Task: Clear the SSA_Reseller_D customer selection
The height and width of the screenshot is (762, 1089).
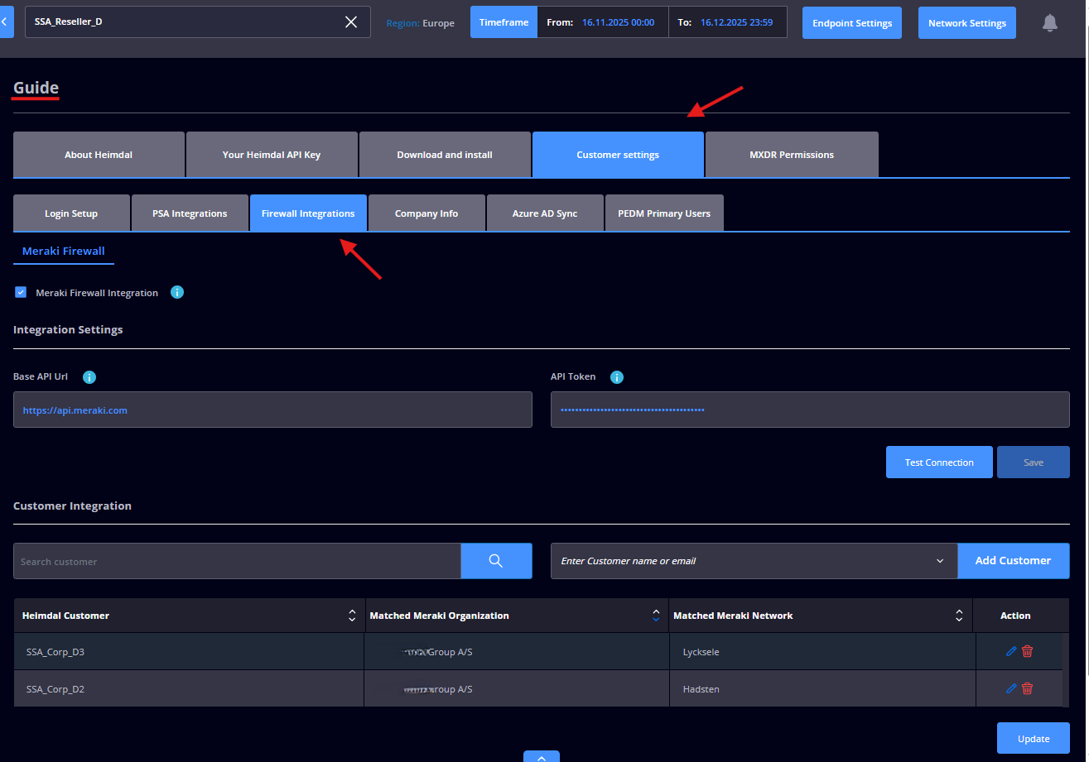Action: coord(351,22)
